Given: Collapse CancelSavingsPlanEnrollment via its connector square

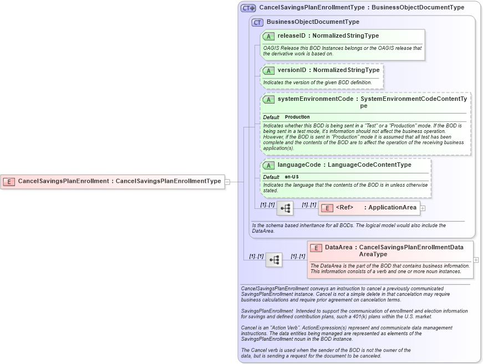Looking at the screenshot, I should tap(227, 181).
